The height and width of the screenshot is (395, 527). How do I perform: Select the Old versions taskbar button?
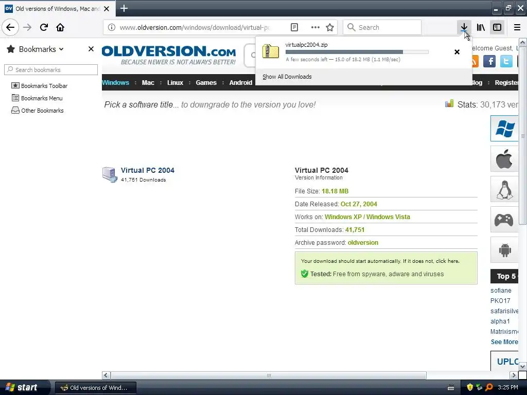(x=95, y=388)
